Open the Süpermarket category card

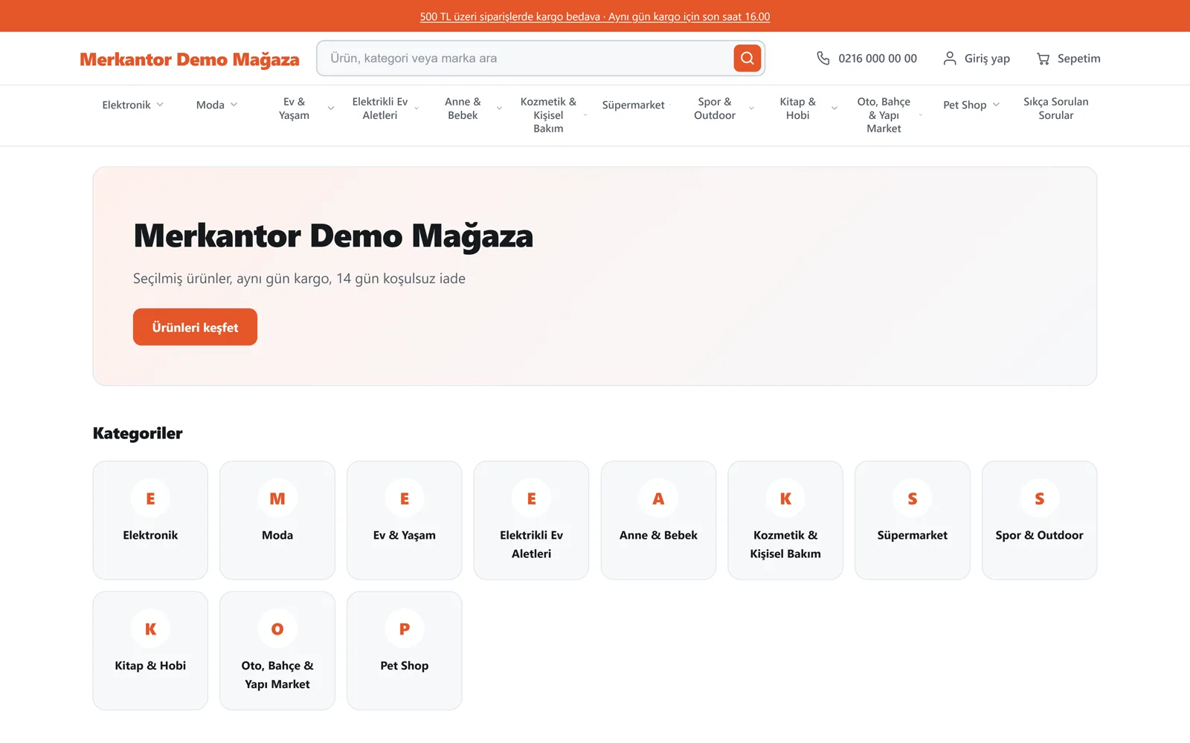tap(913, 520)
